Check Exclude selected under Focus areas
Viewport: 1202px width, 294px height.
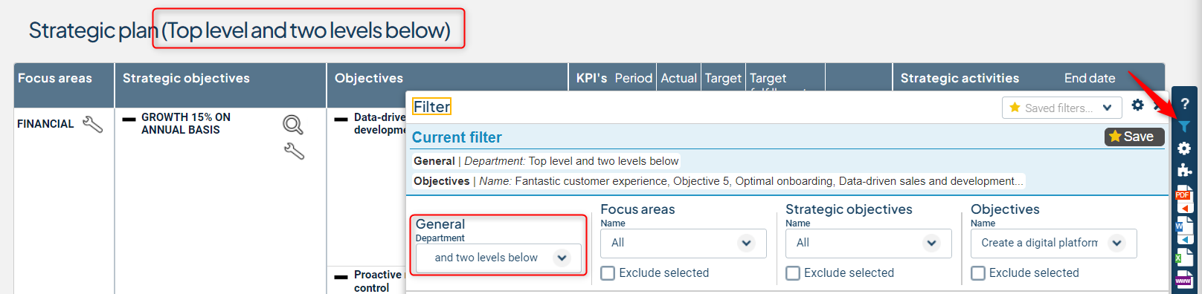point(608,273)
